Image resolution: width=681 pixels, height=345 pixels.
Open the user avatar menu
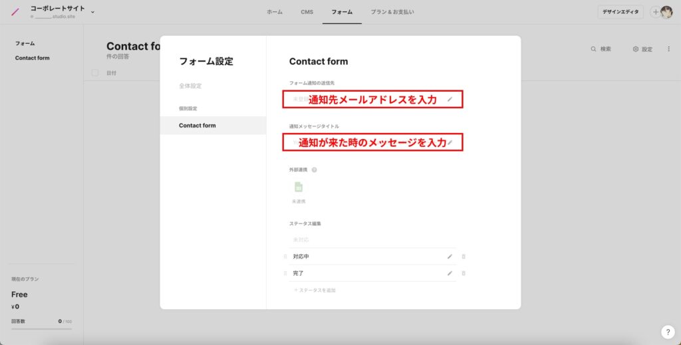(x=666, y=12)
